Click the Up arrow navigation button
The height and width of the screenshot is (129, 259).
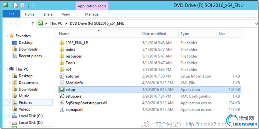pyautogui.click(x=33, y=24)
